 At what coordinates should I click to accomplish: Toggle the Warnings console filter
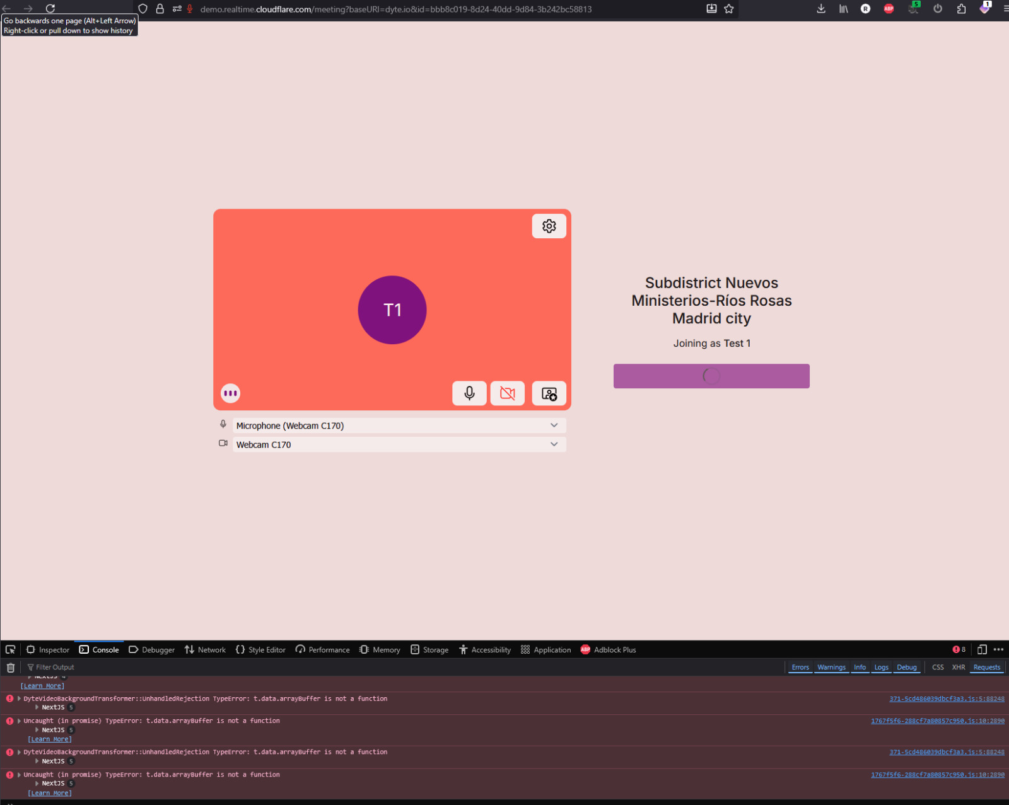(832, 668)
